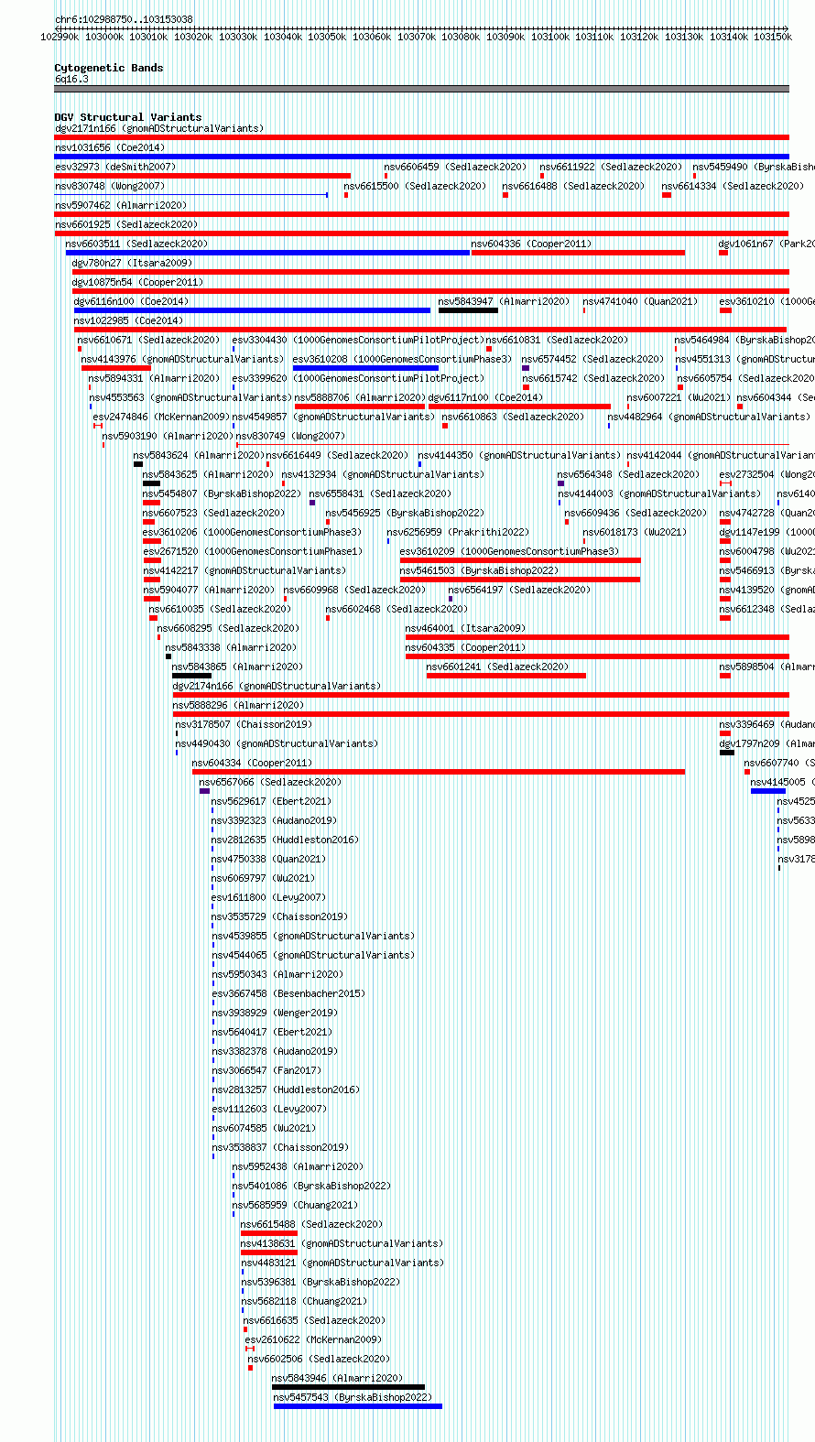Click the red bar of nsv604334 (Cooper2011)

(x=439, y=772)
